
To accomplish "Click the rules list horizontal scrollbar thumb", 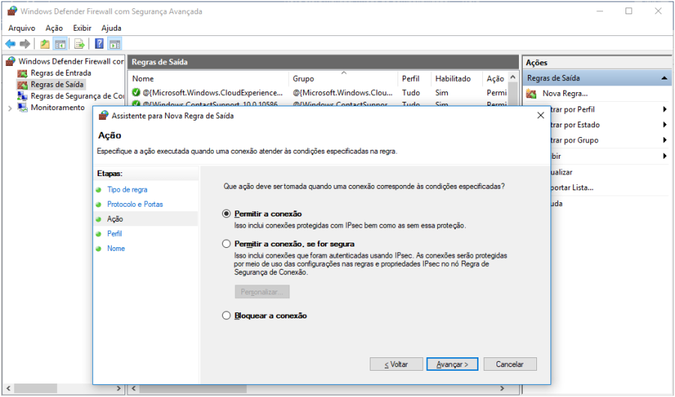I will 193,389.
